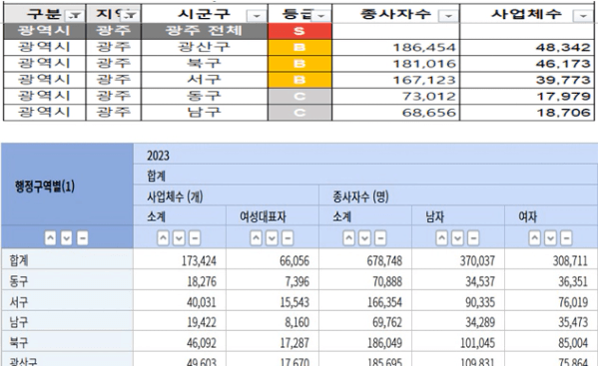
Task: Sort 여자 column descending
Action: click(x=550, y=238)
